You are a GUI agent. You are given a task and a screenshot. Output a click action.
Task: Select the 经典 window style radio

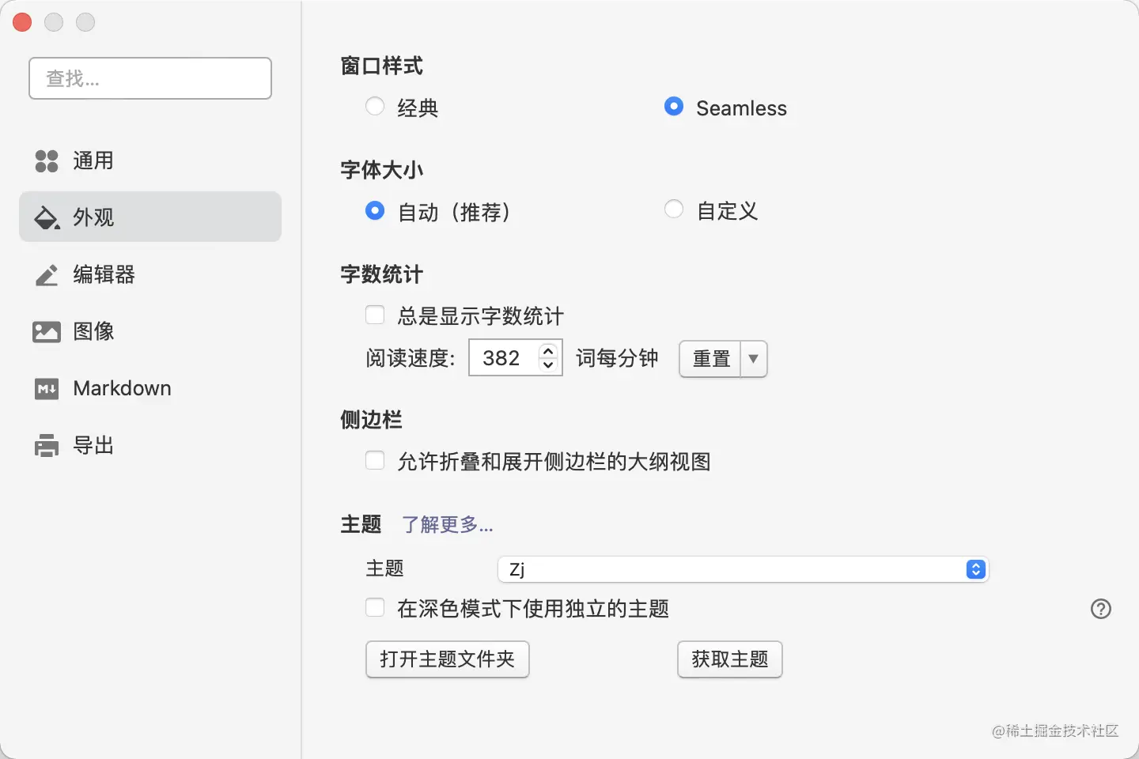375,106
